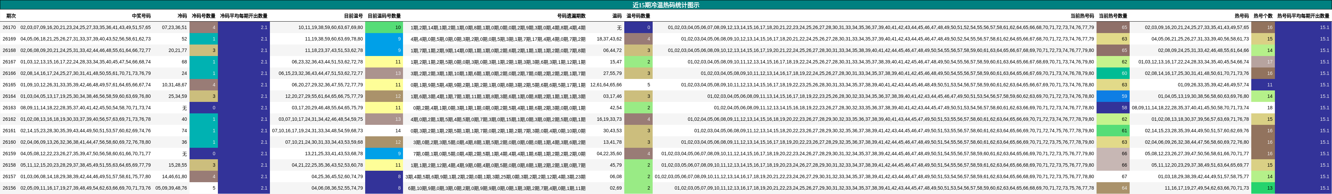1332x194 pixels.
Task: Click the 当前热号码 column header
Action: click(1082, 16)
